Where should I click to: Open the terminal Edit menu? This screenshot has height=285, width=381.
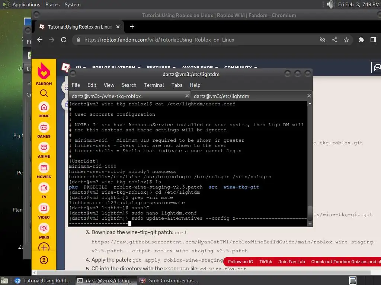point(92,85)
